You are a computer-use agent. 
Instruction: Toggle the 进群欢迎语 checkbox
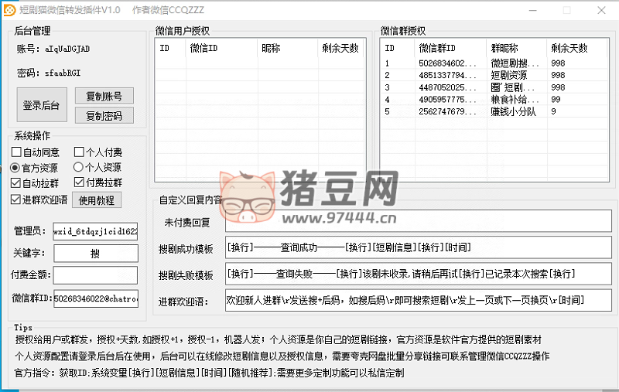pyautogui.click(x=16, y=199)
